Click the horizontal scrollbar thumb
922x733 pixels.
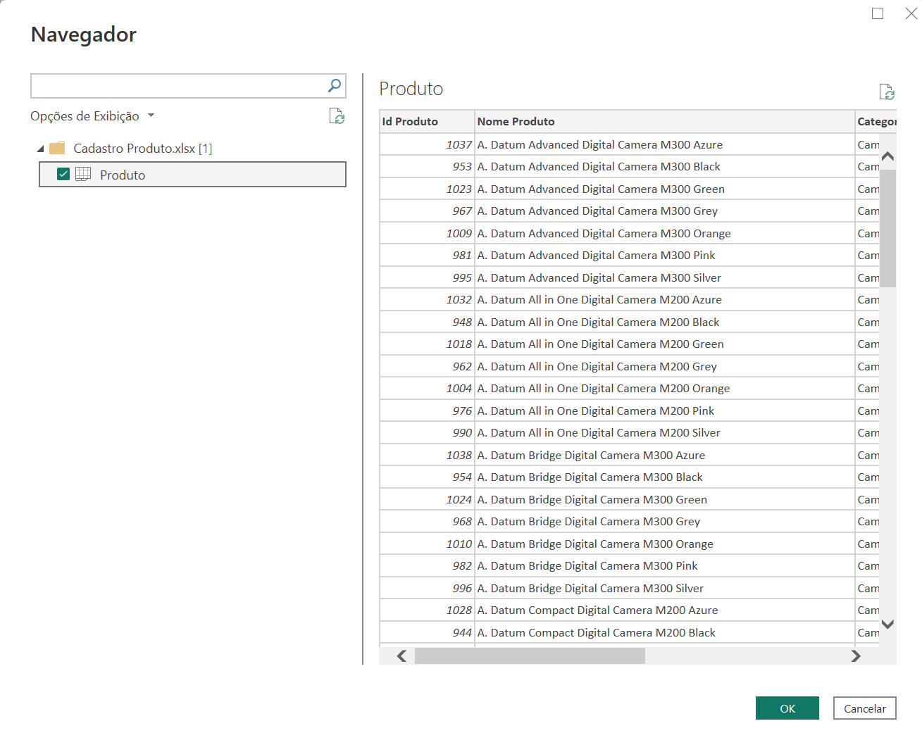tap(530, 656)
